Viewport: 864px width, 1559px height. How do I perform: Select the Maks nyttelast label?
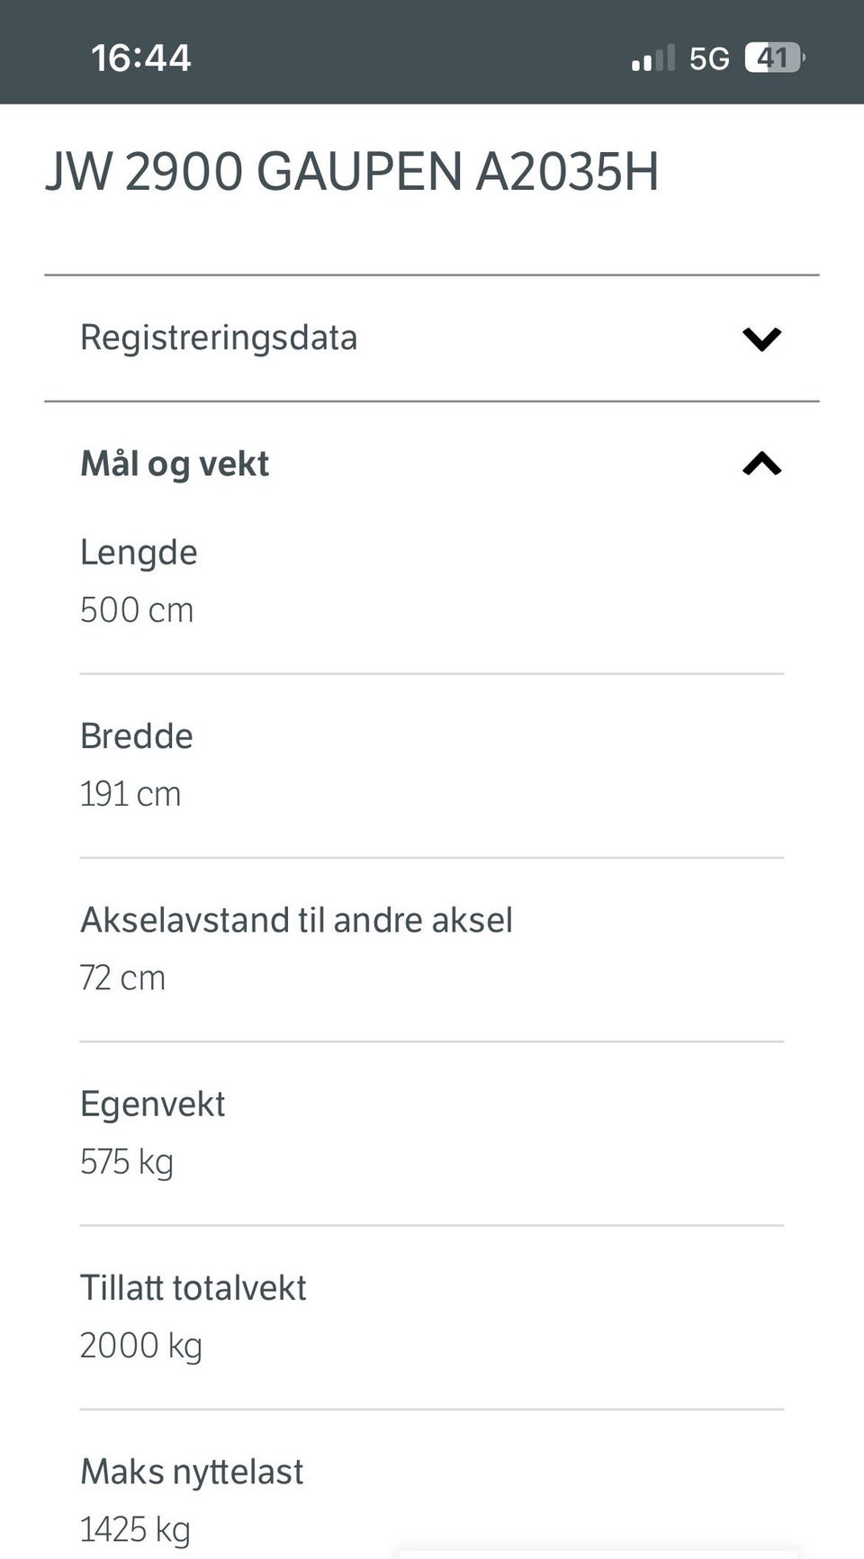point(192,1473)
